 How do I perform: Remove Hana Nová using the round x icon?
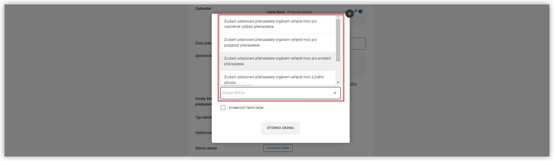click(x=361, y=11)
